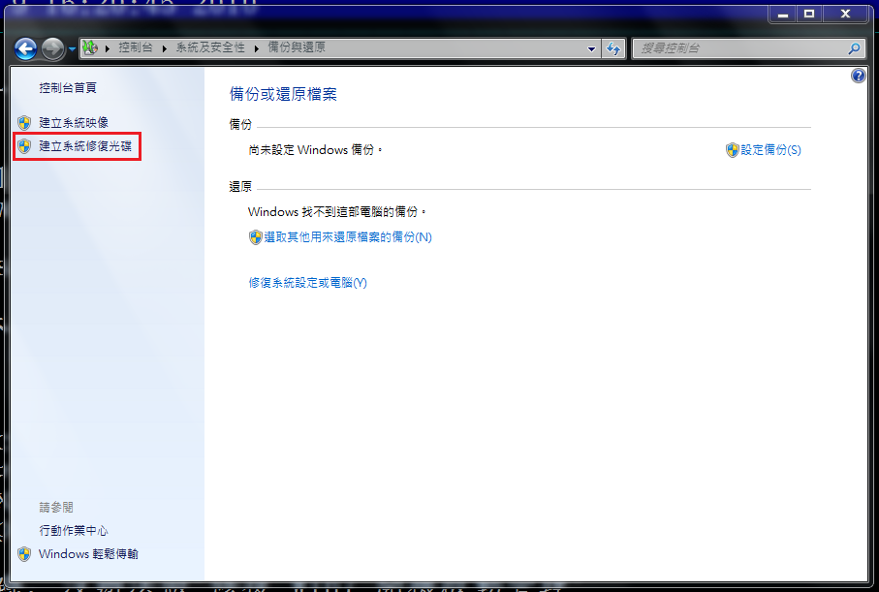Screen dimensions: 879x592
Task: Click shield icon next to 設定備份
Action: tap(732, 149)
